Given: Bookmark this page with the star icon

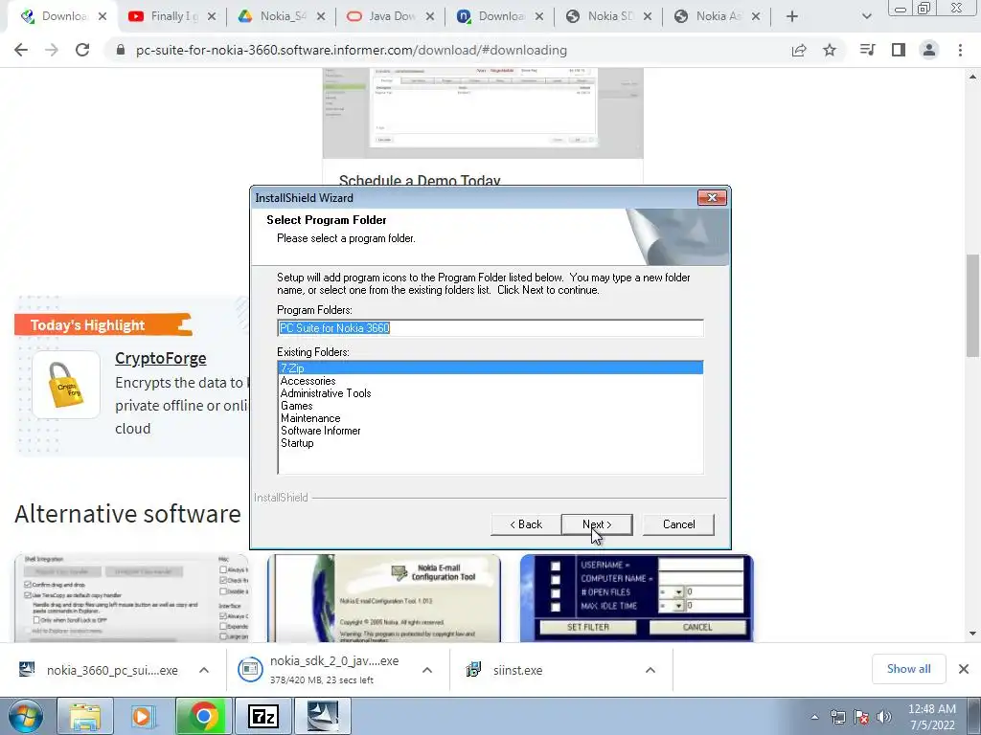Looking at the screenshot, I should coord(830,50).
